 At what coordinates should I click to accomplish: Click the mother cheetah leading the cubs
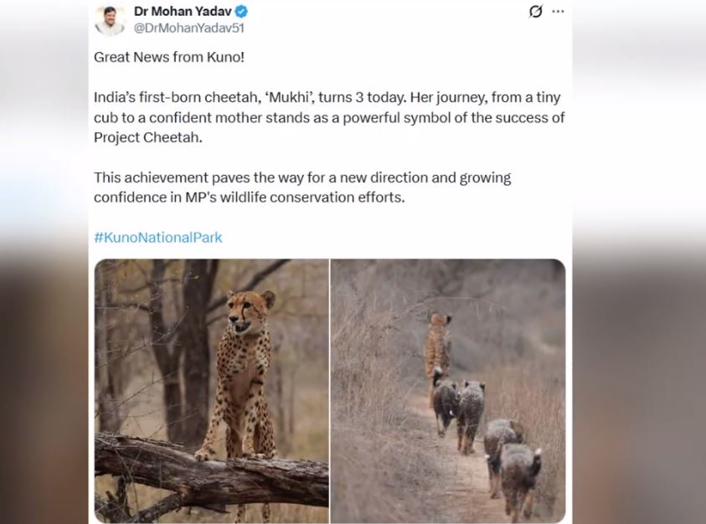[437, 342]
